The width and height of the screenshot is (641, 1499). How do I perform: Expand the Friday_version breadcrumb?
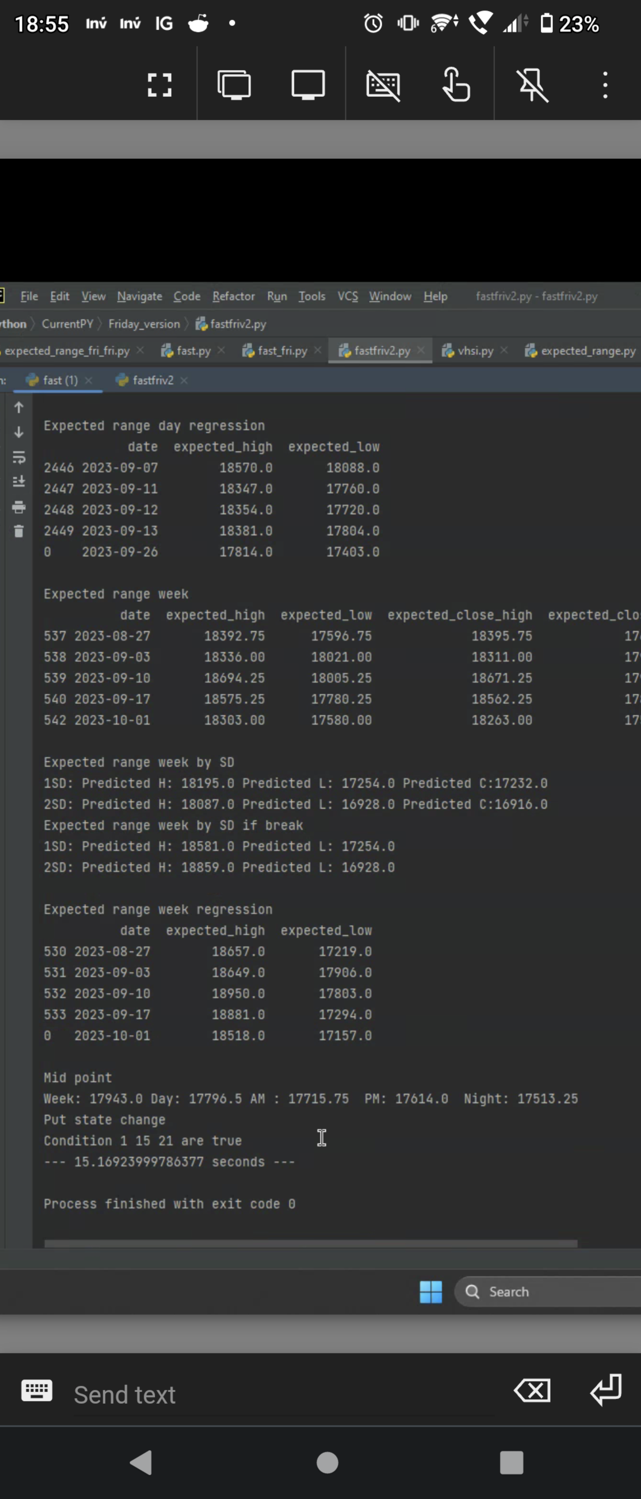[144, 324]
